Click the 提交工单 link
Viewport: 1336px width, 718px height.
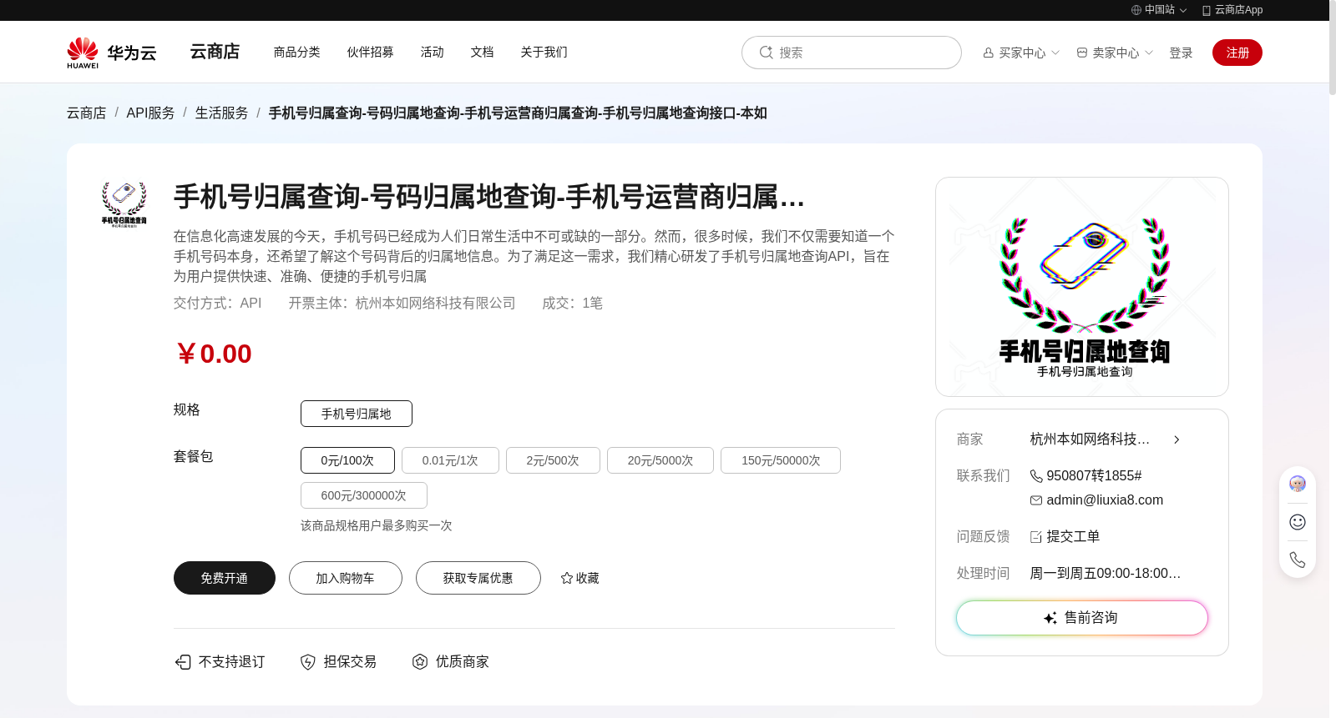click(1073, 537)
